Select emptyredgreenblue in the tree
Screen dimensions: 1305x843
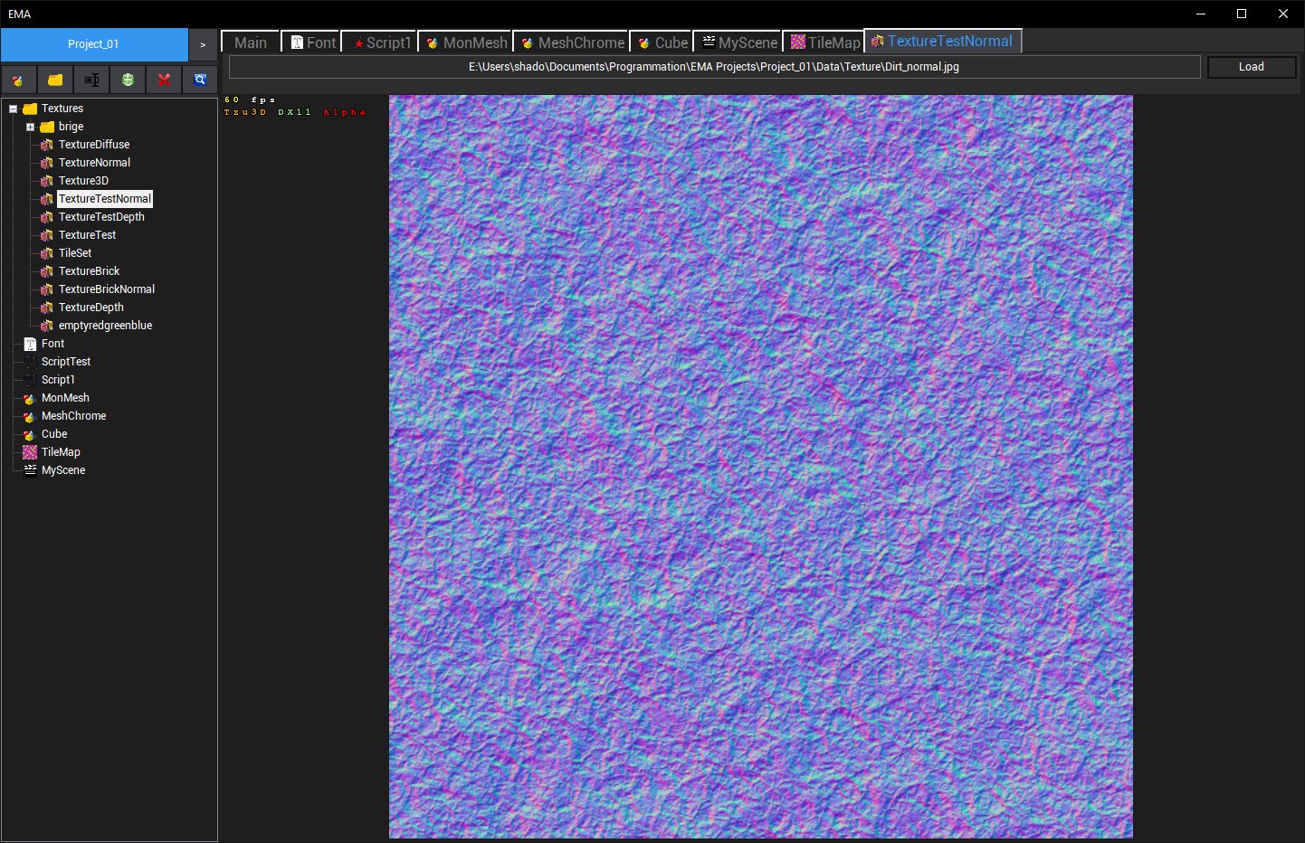click(x=105, y=326)
